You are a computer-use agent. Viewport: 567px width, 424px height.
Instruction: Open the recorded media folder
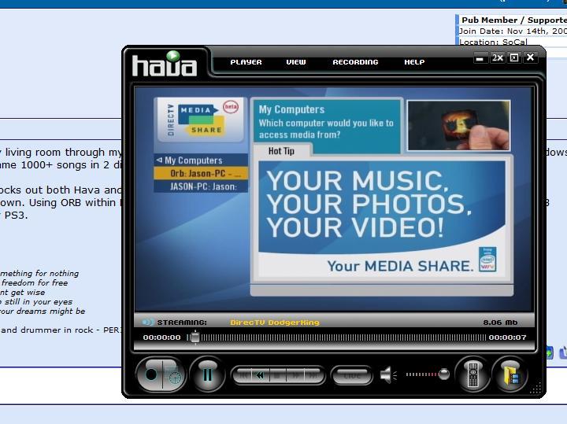[510, 375]
